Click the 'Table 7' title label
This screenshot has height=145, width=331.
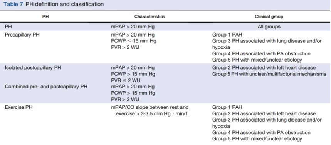[x=13, y=5]
